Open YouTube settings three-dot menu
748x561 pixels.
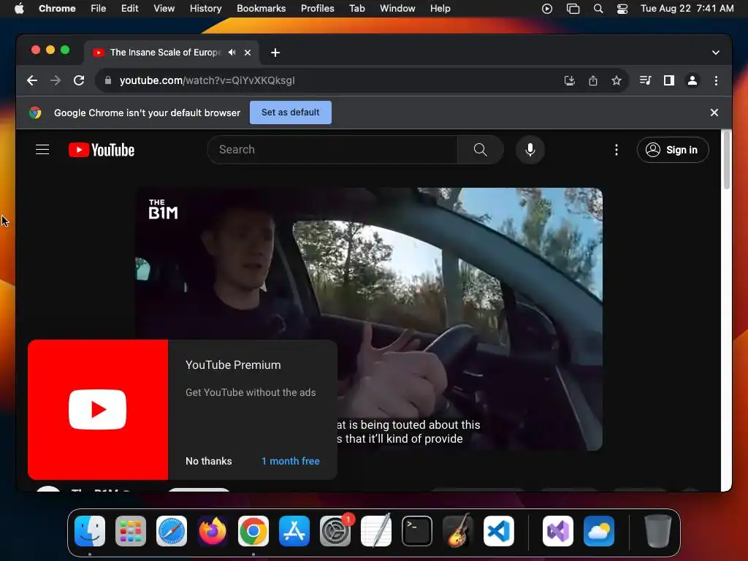pos(617,150)
